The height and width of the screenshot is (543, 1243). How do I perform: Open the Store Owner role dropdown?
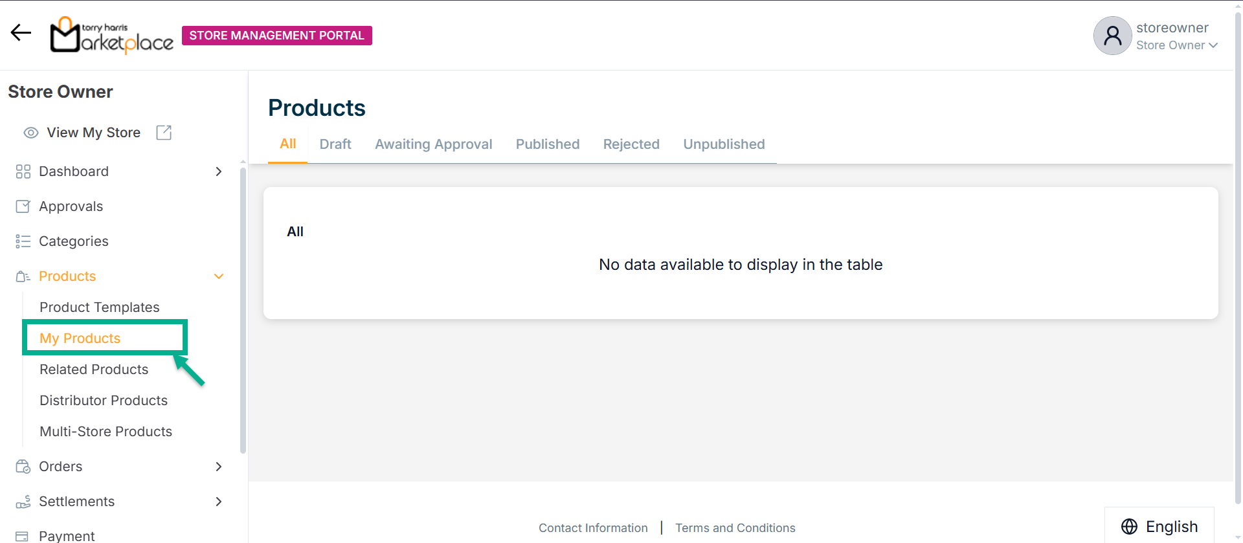tap(1176, 45)
